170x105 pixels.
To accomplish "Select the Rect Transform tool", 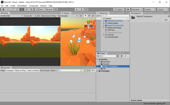I will [x=22, y=9].
